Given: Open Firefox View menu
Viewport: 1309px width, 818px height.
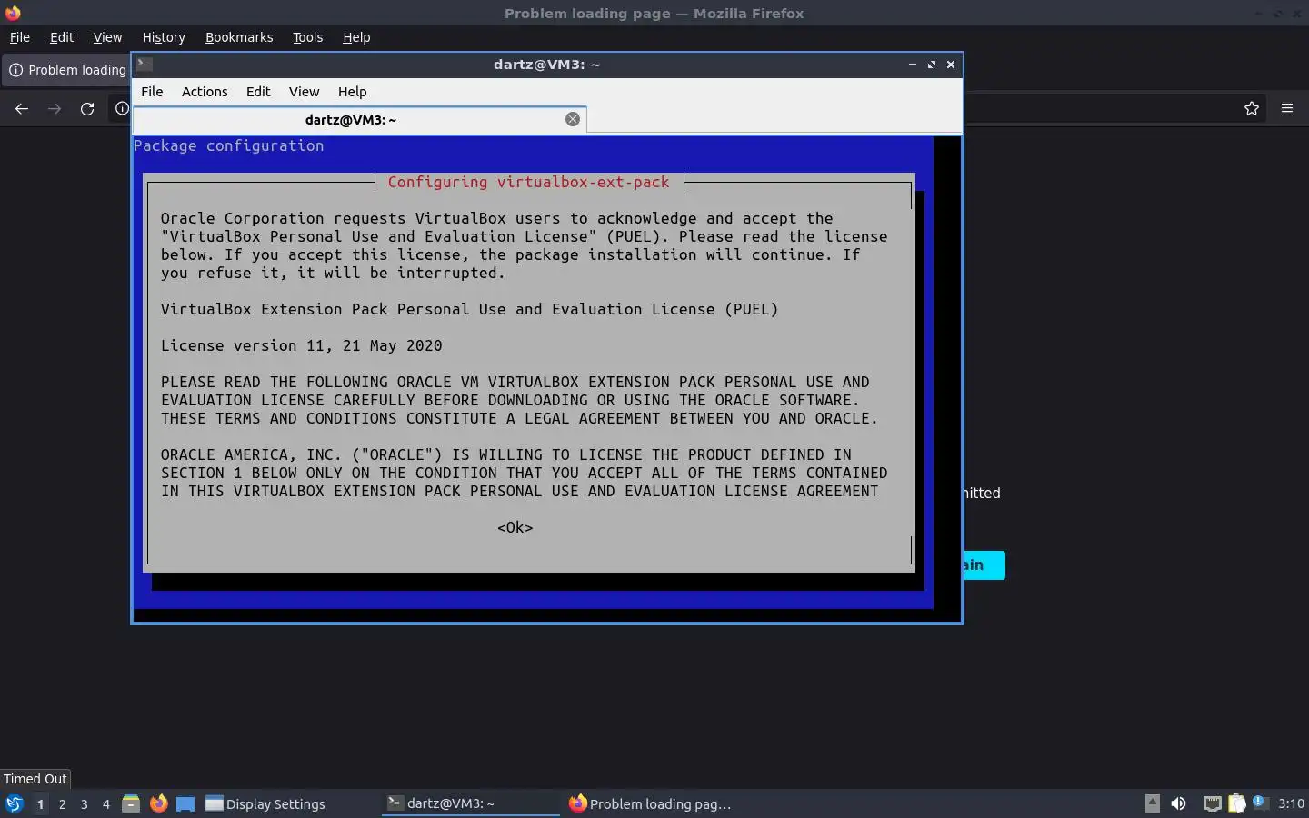Looking at the screenshot, I should click(107, 37).
